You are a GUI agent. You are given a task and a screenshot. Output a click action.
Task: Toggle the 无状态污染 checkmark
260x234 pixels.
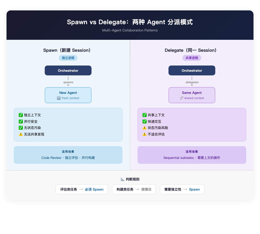[x=21, y=128]
